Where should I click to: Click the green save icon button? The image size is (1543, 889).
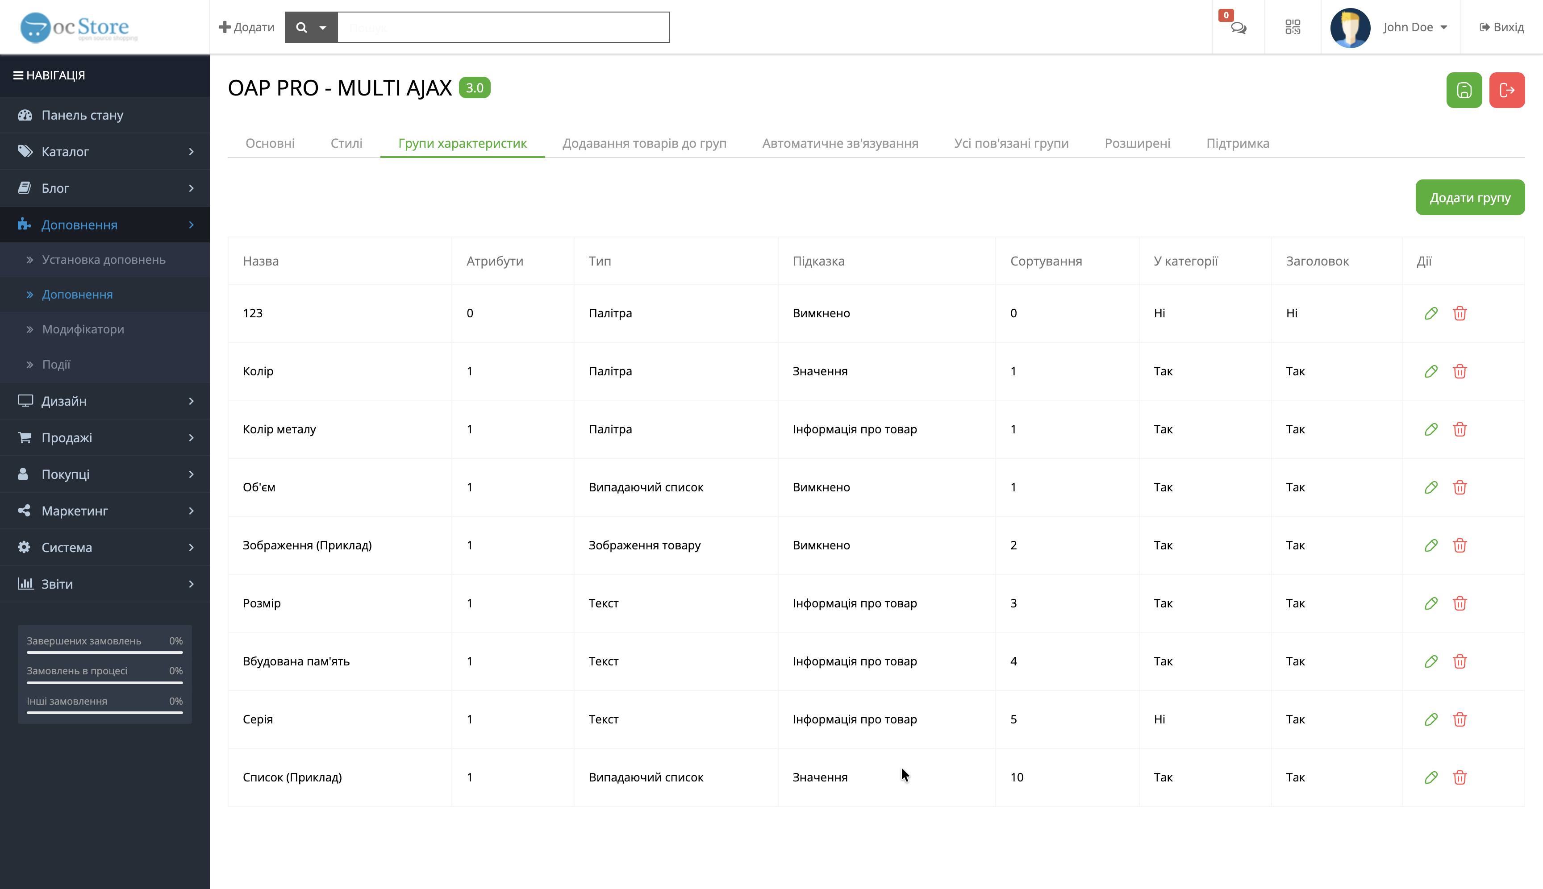pyautogui.click(x=1464, y=90)
